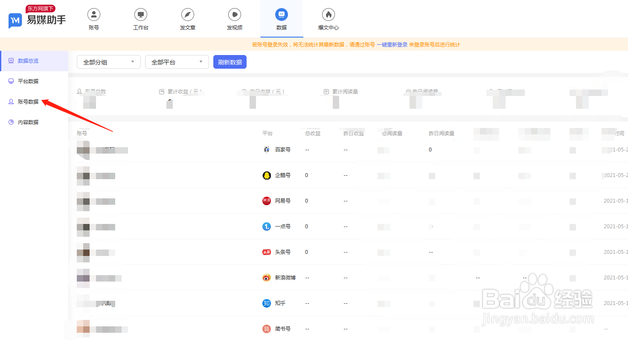Screen dimensions: 628x340
Task: Click the 知乎 platform icon
Action: pos(267,303)
